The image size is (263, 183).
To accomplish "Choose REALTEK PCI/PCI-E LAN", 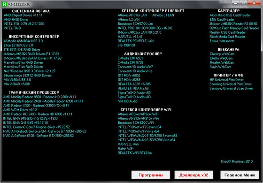I will coord(136,41).
